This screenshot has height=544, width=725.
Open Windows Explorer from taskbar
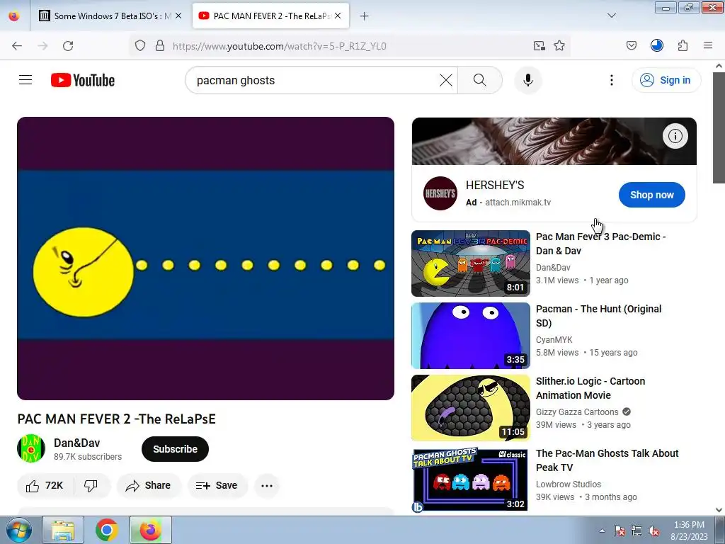63,530
